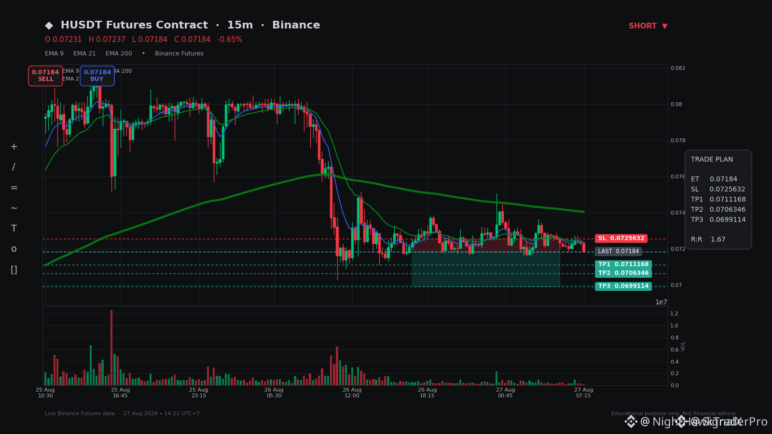The height and width of the screenshot is (434, 772).
Task: Select the 15m timeframe in the title
Action: pyautogui.click(x=240, y=25)
